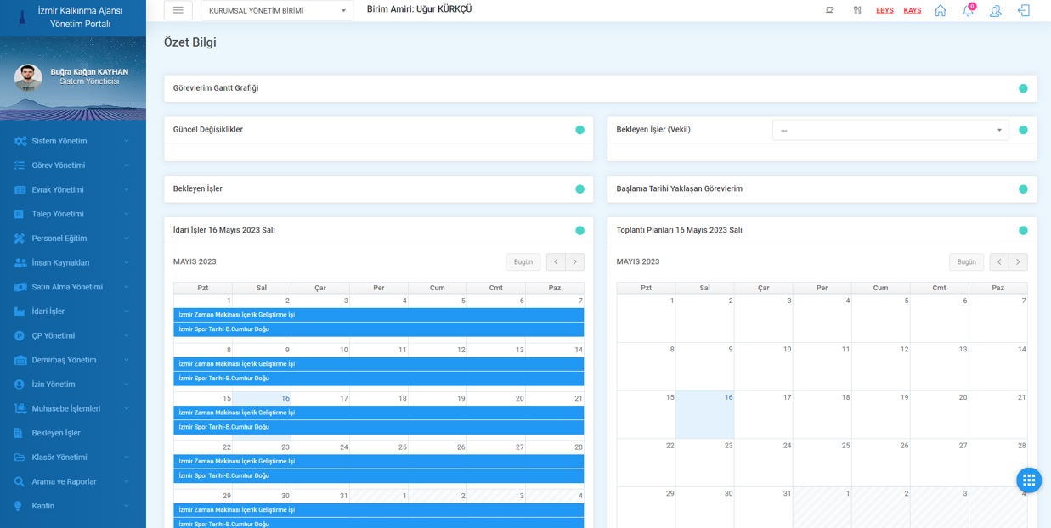Screen dimensions: 1051x528
Task: Click the folder icon beside Klasör Yönetimi
Action: click(20, 458)
